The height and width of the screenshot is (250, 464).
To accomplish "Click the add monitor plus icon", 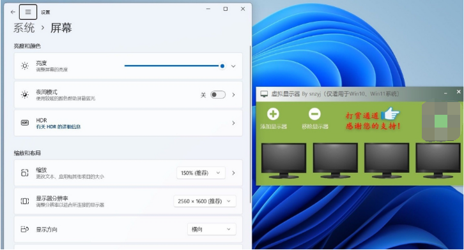I will pyautogui.click(x=273, y=114).
